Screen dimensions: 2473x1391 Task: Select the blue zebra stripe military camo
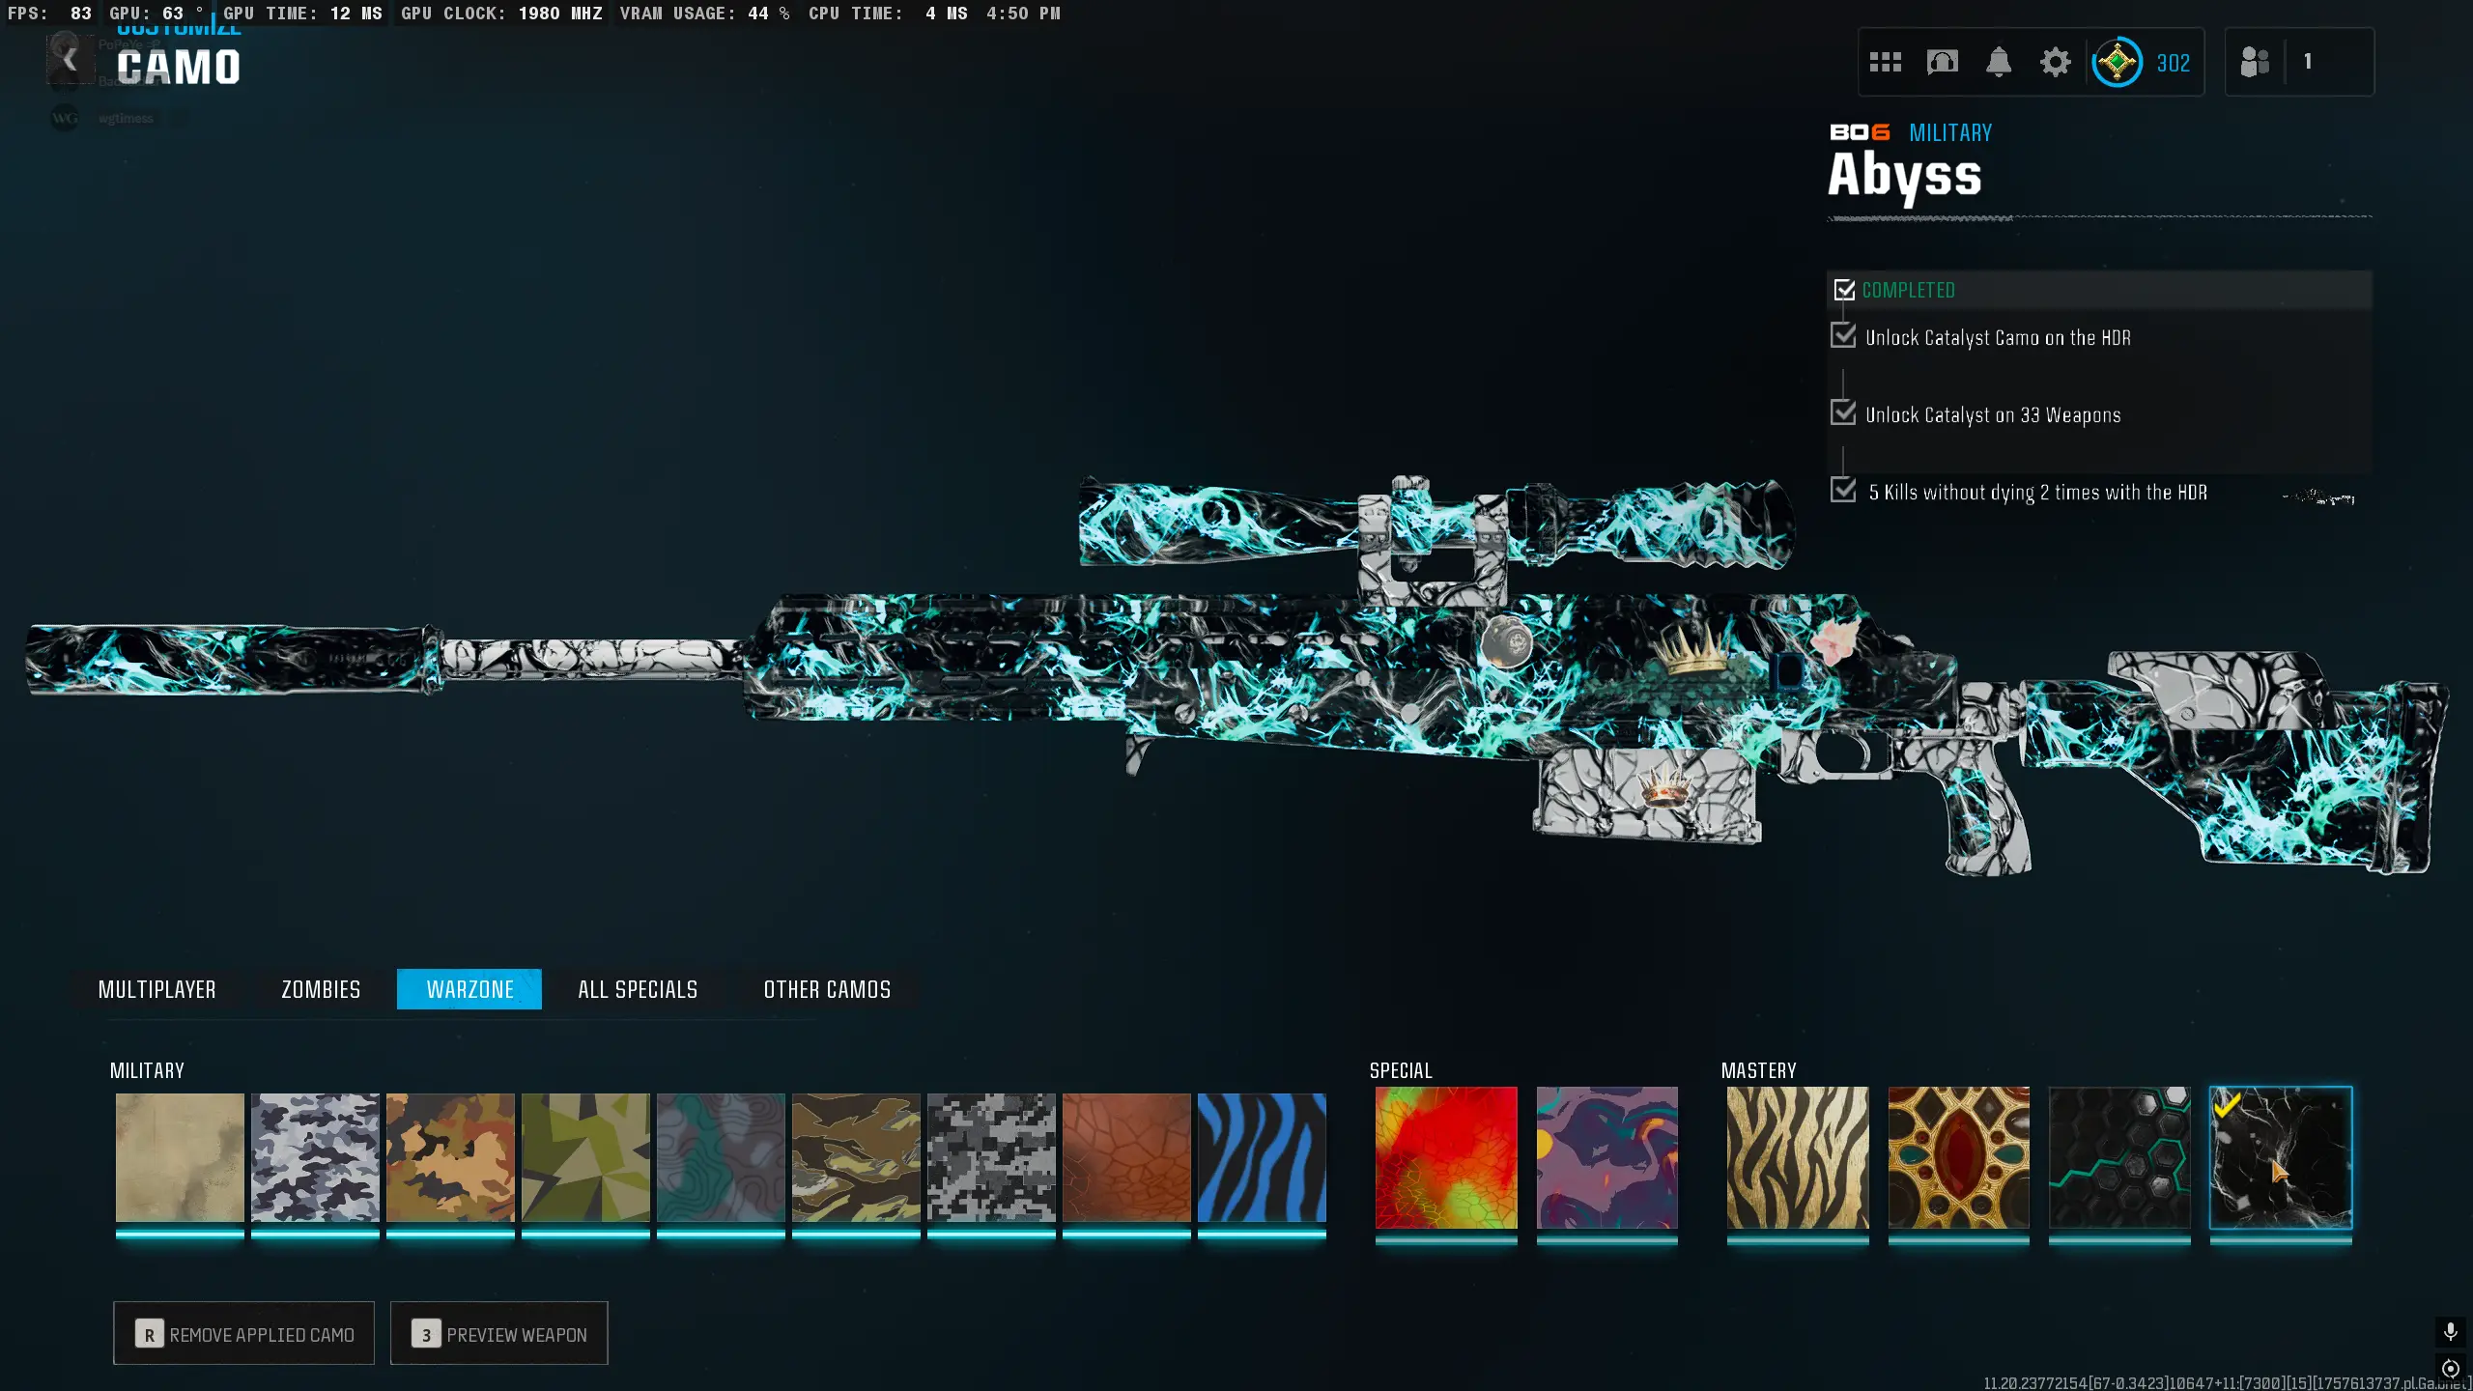click(1262, 1157)
